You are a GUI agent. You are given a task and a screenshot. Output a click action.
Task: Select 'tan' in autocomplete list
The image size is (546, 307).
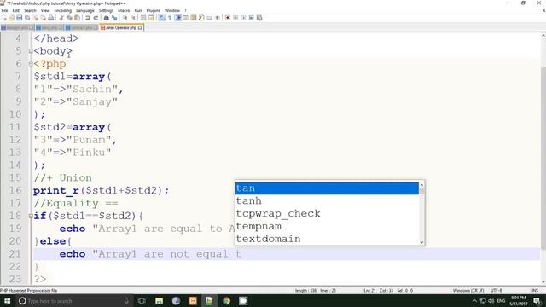[x=327, y=188]
